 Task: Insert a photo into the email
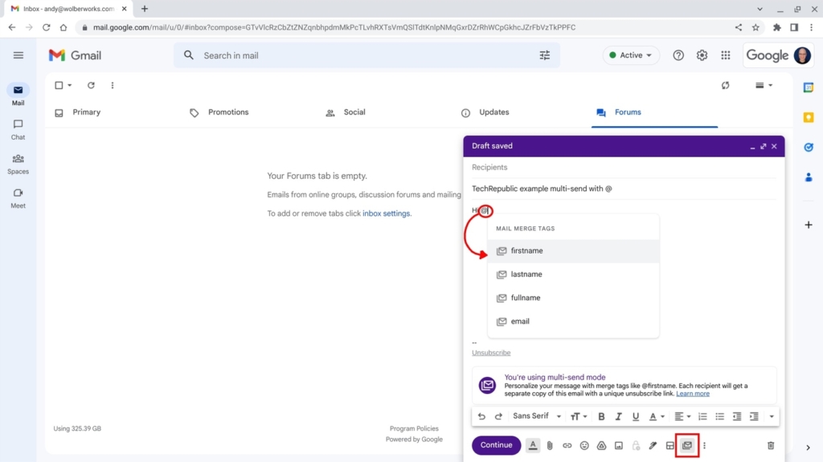pyautogui.click(x=619, y=445)
